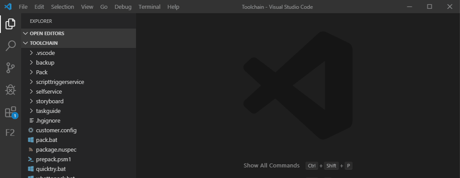
Task: Open the Terminal menu
Action: point(149,7)
